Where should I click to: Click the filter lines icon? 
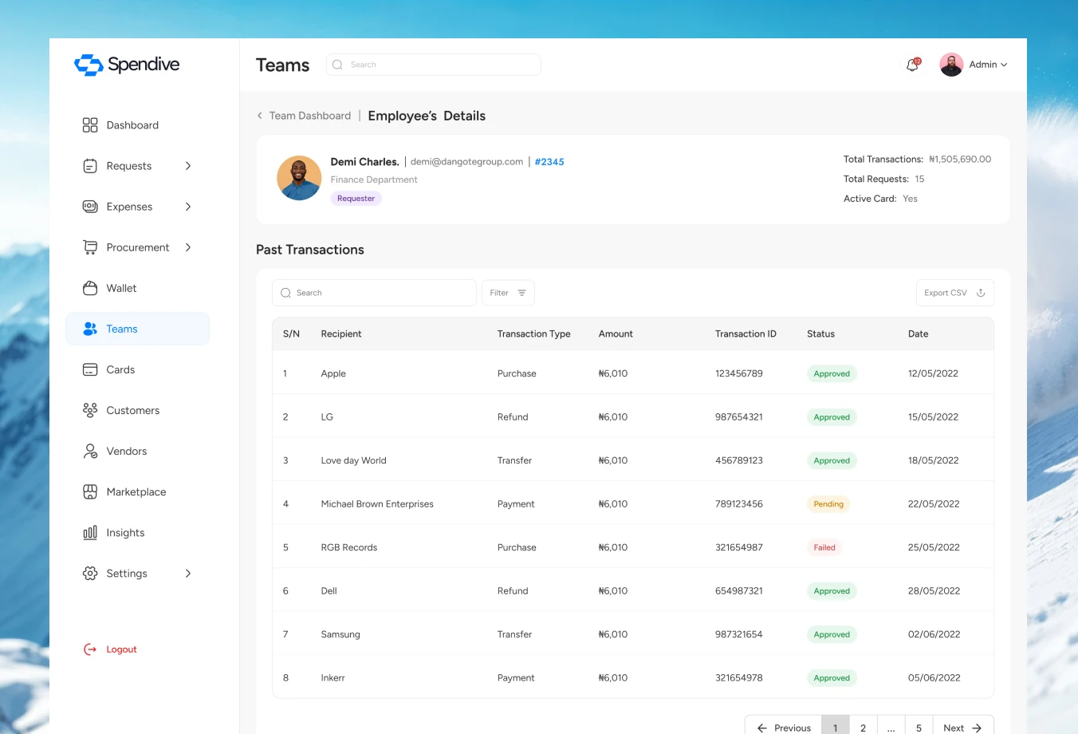coord(521,293)
